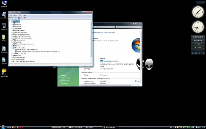Image resolution: width=206 pixels, height=129 pixels.
Task: Collapse the Network adapters category
Action: pos(12,48)
